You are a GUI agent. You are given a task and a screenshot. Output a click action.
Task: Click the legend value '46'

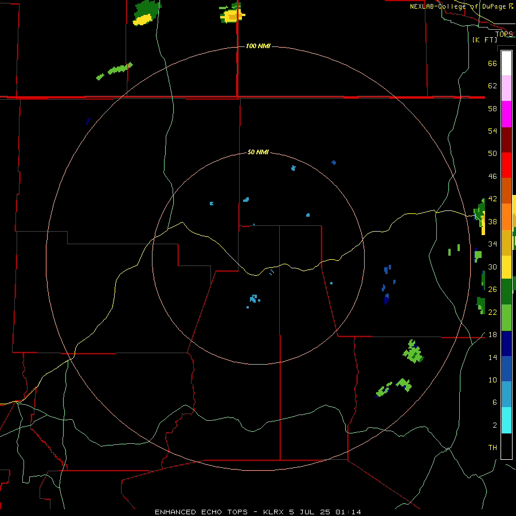492,176
